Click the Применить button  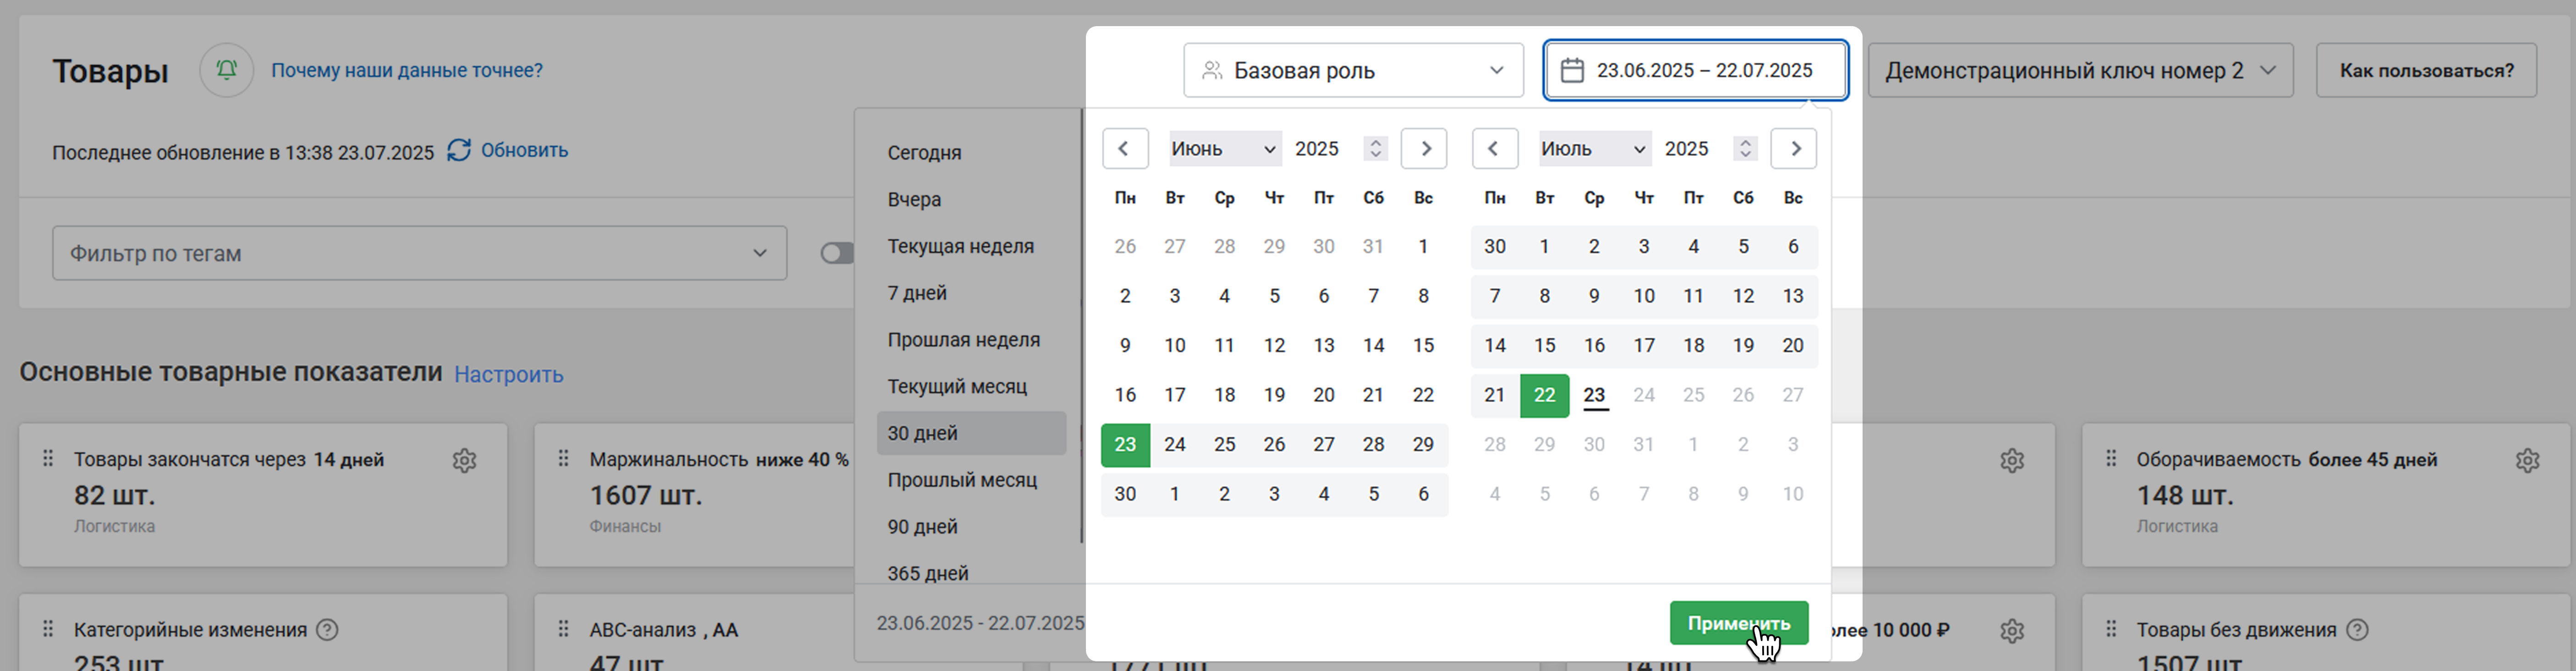[1738, 623]
